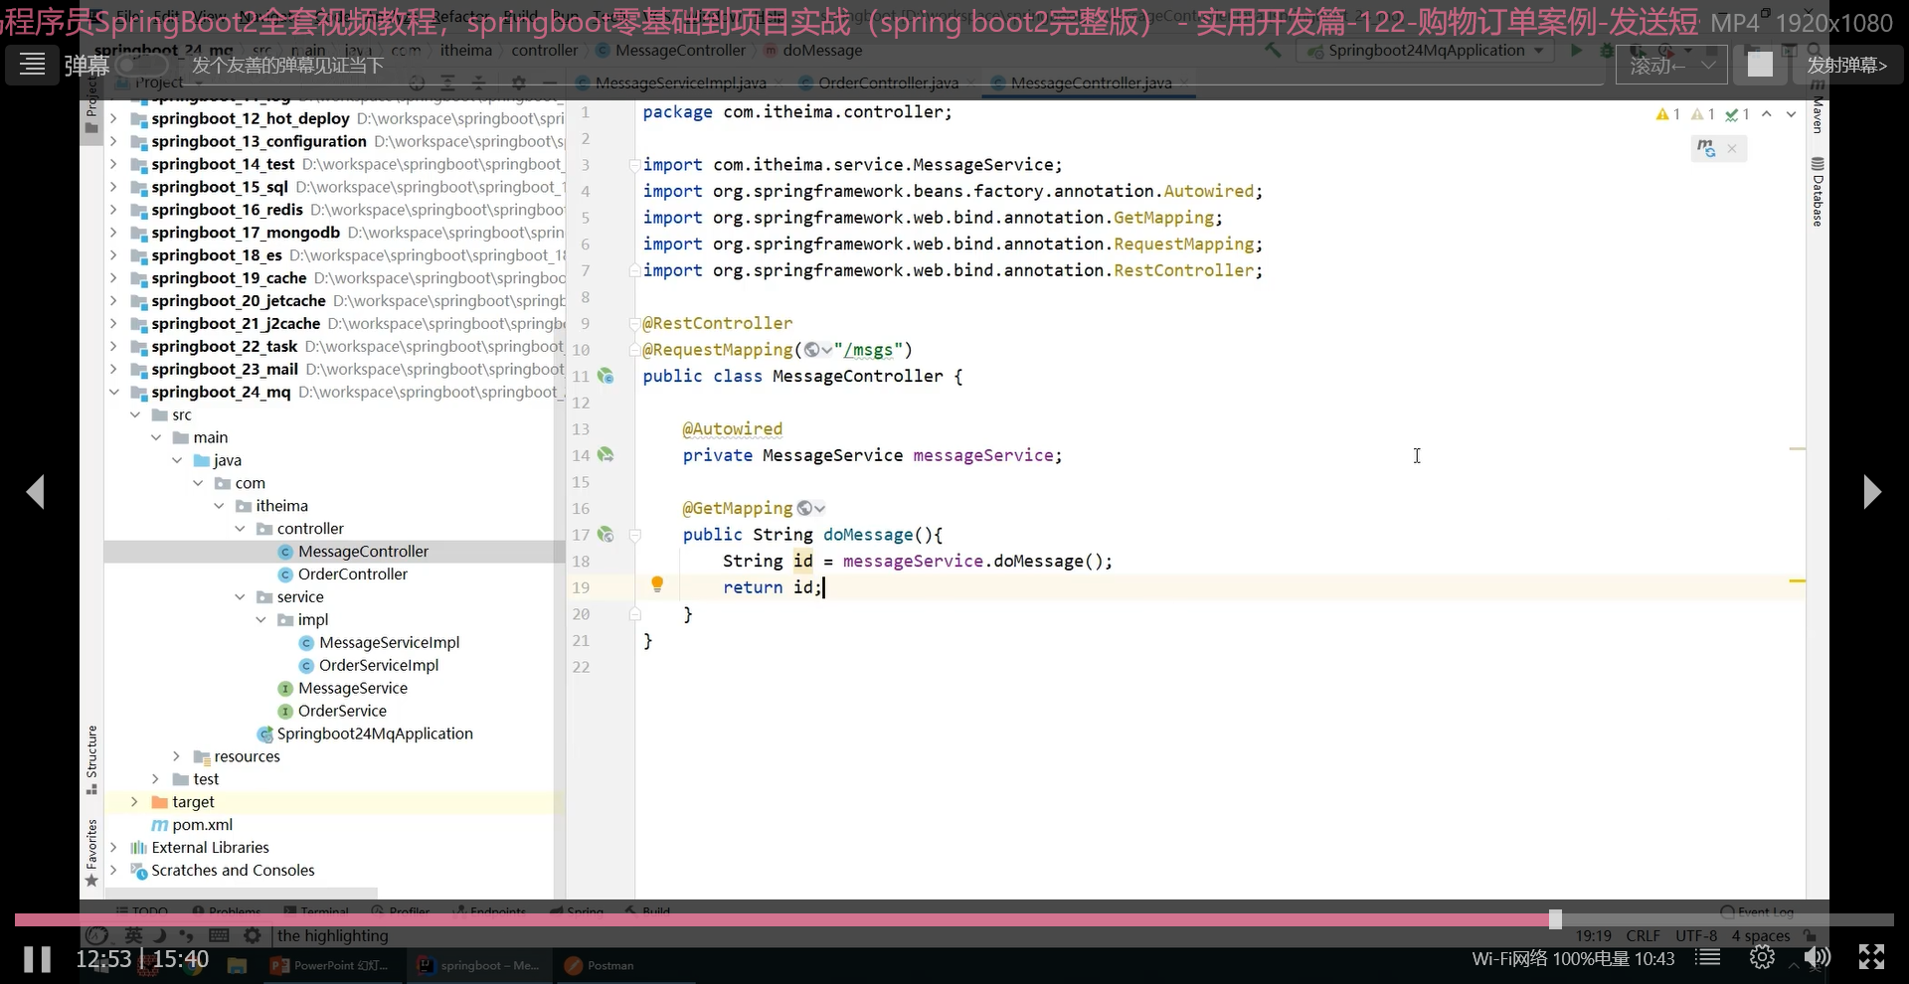
Task: Jump to previous highlighted error arrow
Action: (x=1767, y=114)
